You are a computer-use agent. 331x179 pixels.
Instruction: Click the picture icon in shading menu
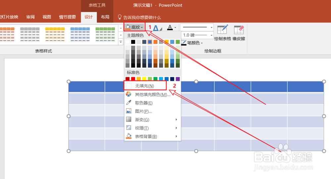tap(128, 111)
